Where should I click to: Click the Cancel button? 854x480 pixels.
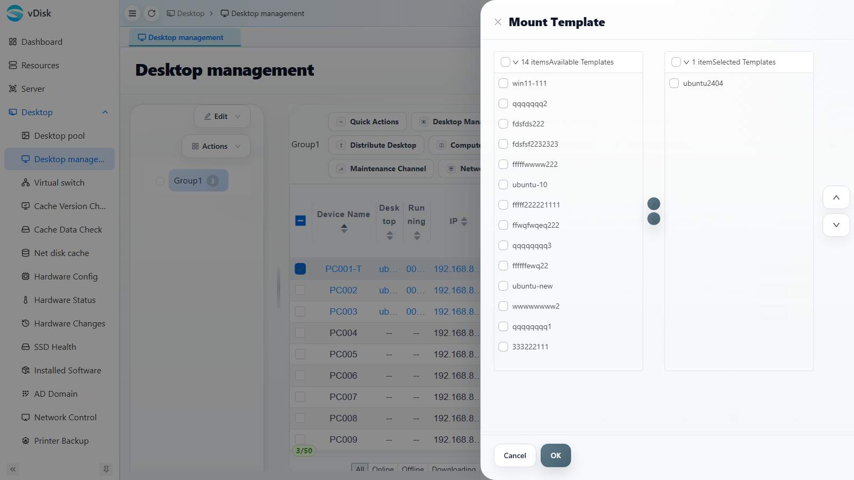click(x=515, y=455)
